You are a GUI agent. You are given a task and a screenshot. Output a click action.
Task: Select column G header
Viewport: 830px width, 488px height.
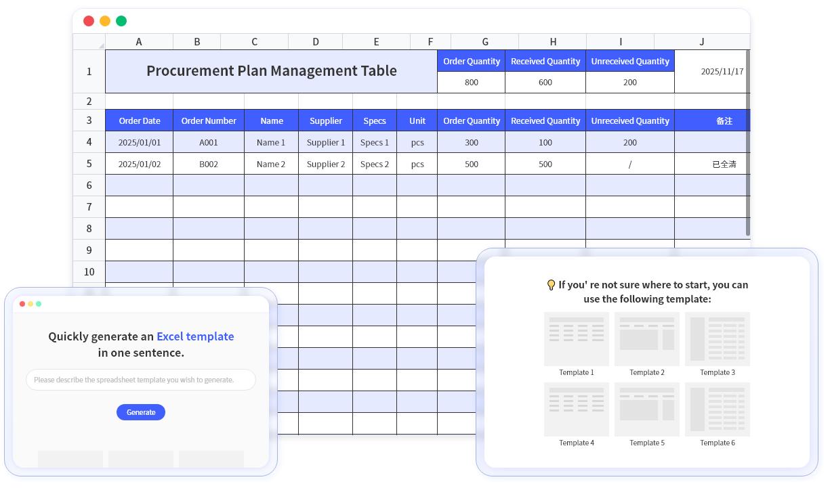484,42
